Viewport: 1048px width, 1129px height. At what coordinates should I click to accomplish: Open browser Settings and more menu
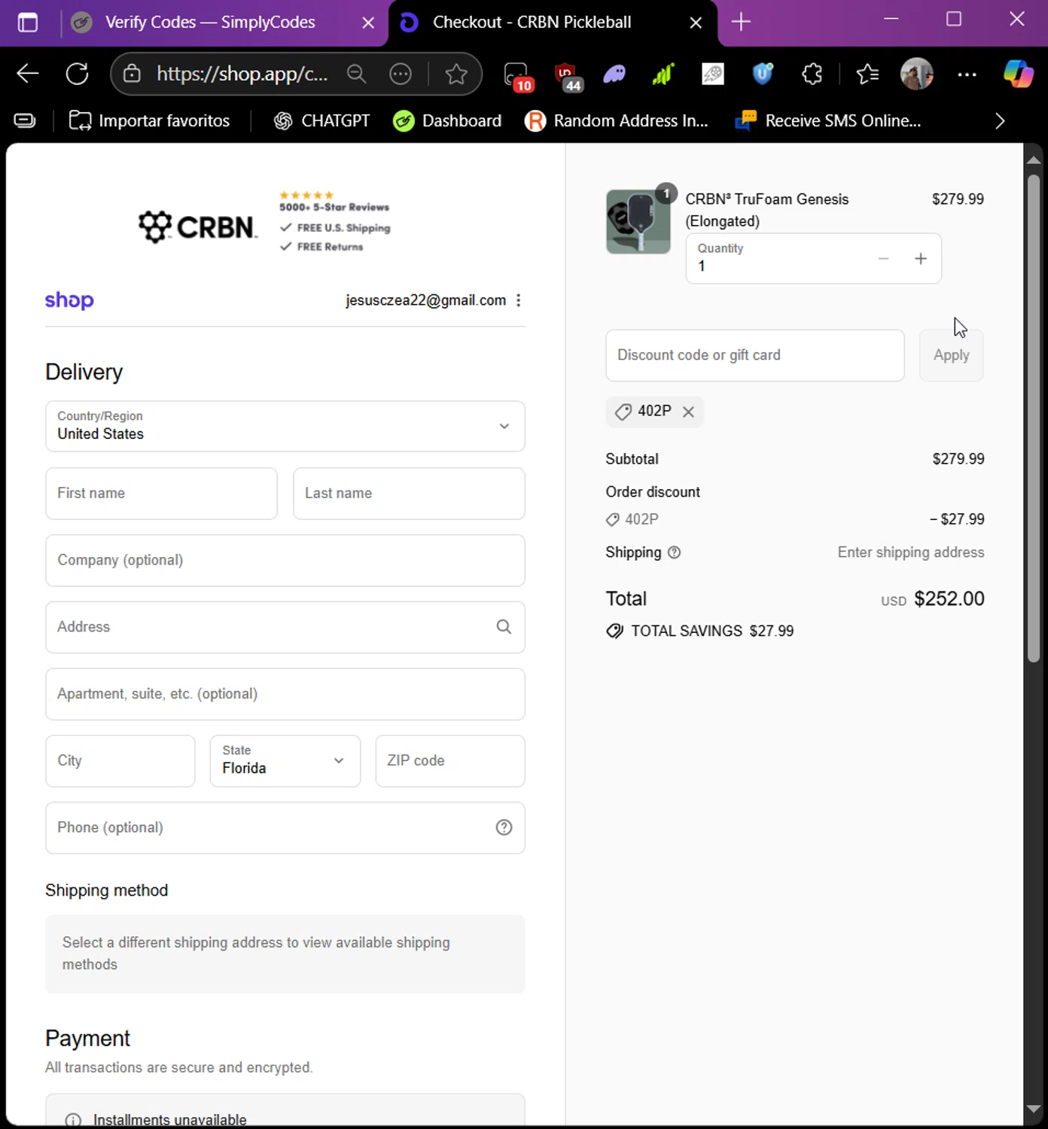point(967,74)
